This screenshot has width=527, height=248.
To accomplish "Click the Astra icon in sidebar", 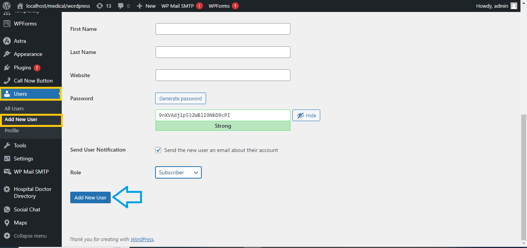I will pyautogui.click(x=7, y=41).
